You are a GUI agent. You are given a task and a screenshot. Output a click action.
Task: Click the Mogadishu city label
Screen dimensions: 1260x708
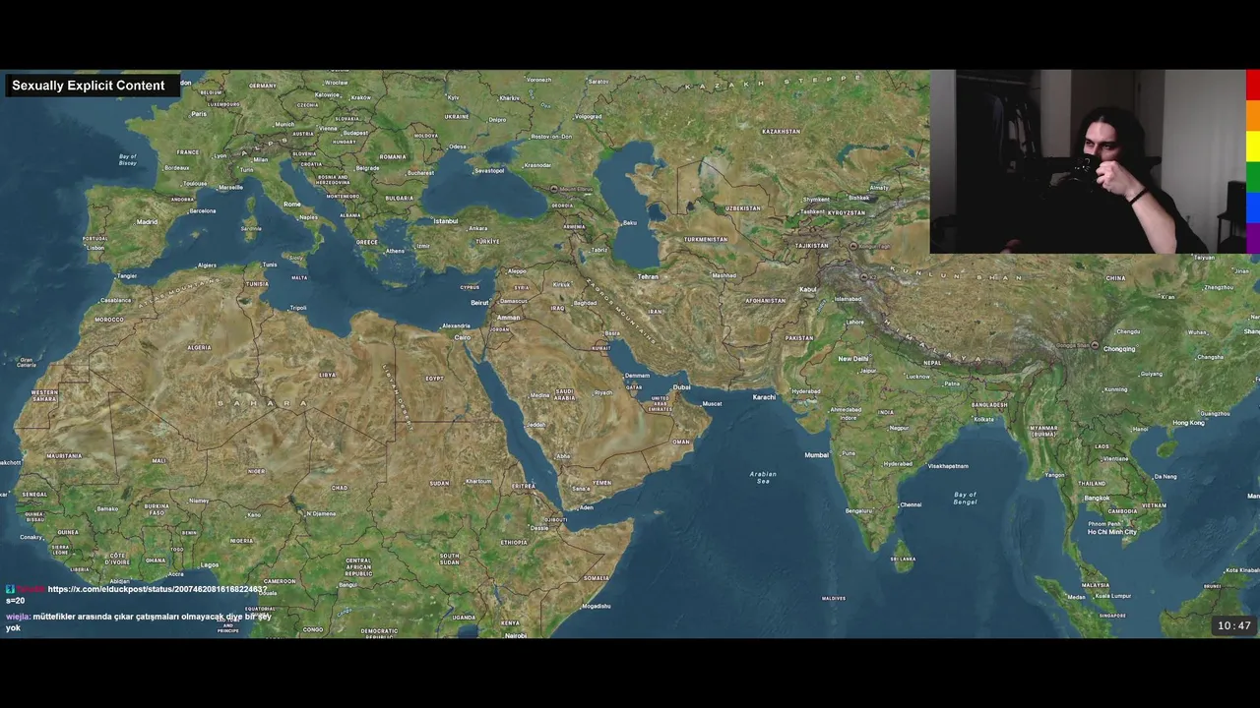(596, 607)
